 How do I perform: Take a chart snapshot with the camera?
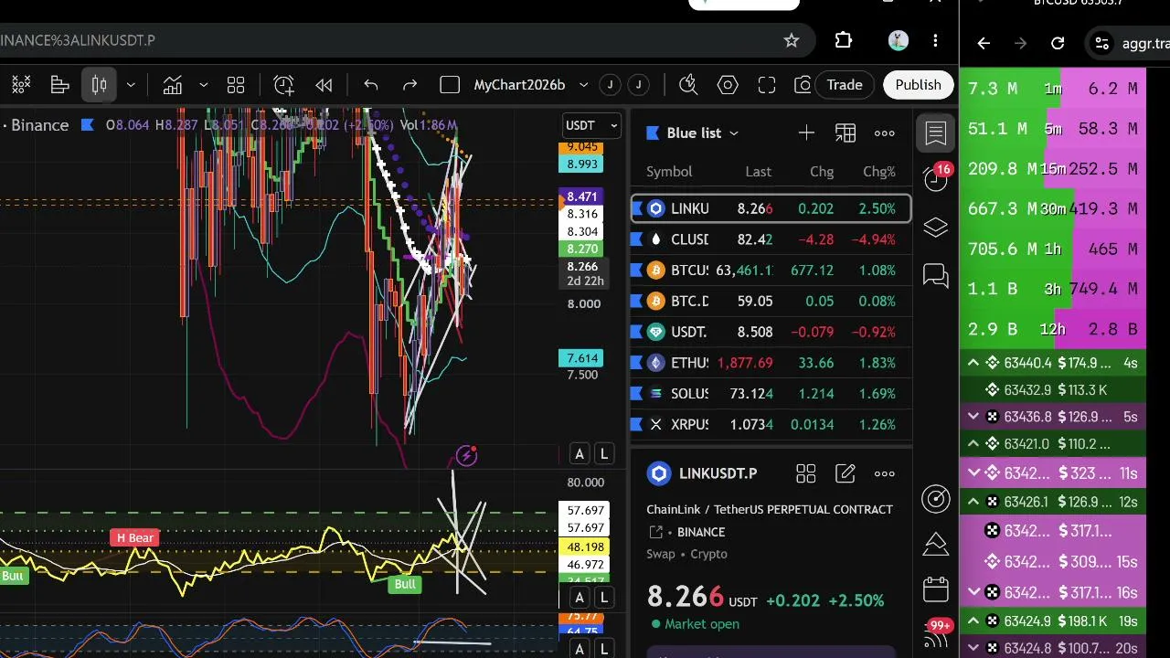pos(803,85)
